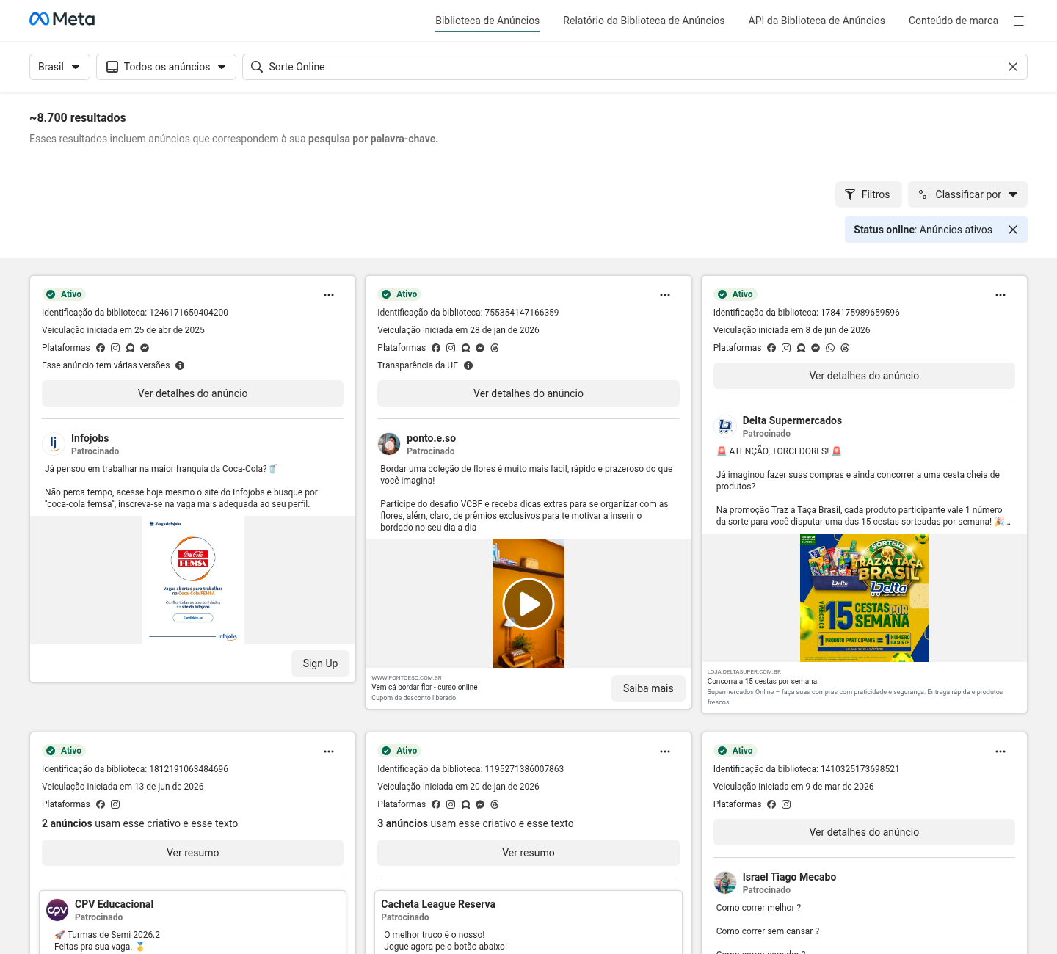Screen dimensions: 1057x954
Task: Clear the Sorte Online search text
Action: 1013,67
